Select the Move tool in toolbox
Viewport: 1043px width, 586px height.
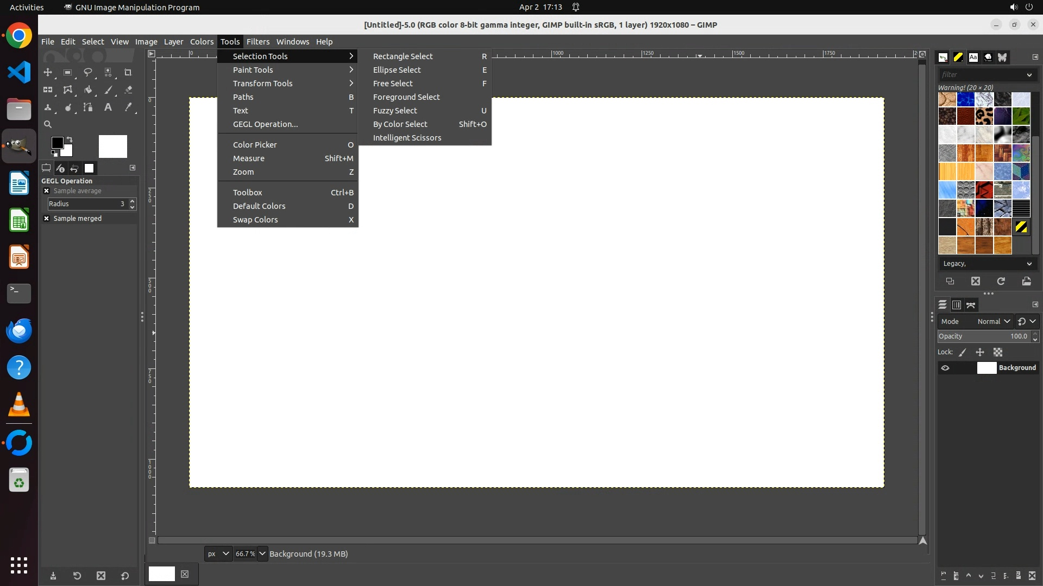(x=48, y=72)
